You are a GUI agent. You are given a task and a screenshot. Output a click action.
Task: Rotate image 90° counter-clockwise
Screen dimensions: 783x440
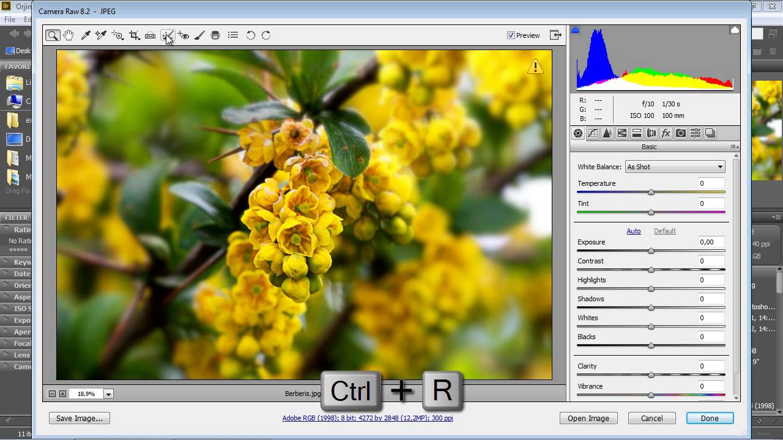(x=250, y=35)
